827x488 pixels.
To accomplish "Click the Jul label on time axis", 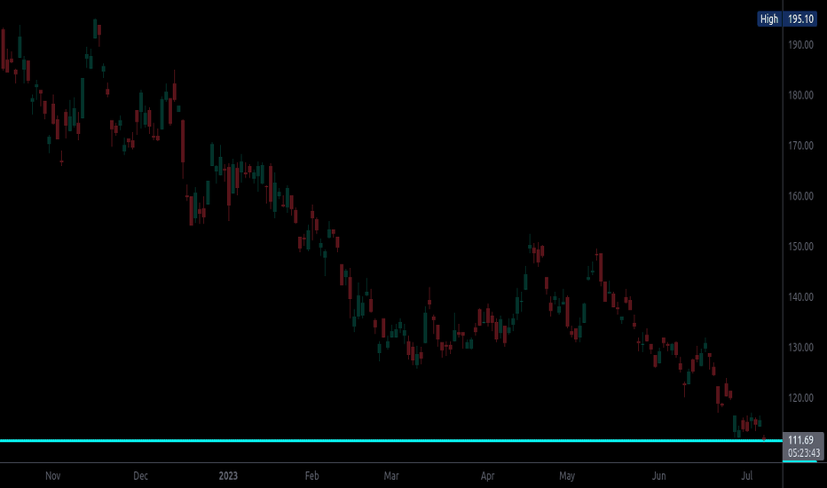I will coord(746,476).
